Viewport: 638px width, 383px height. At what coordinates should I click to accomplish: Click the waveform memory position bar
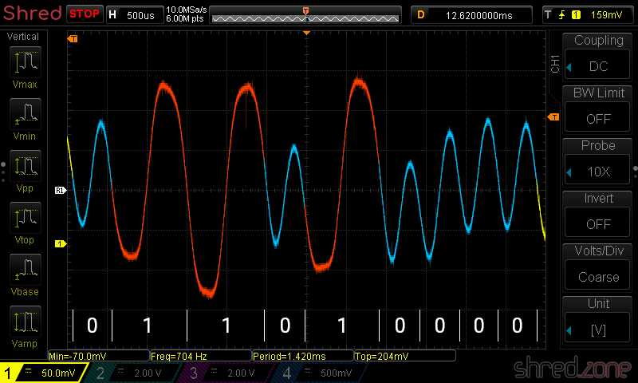pos(305,14)
